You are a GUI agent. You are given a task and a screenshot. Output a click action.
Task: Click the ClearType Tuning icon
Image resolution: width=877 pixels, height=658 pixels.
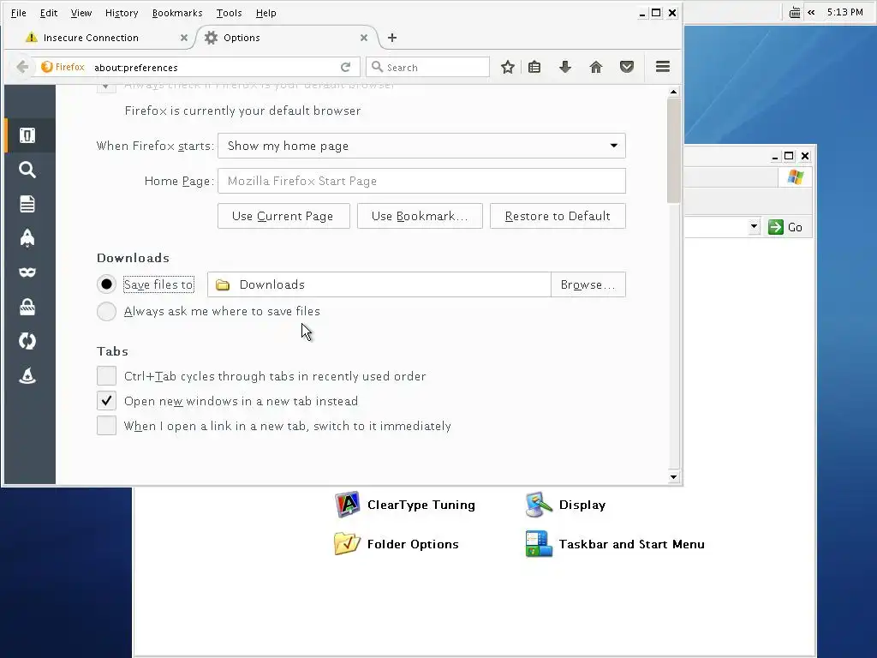[x=348, y=505]
